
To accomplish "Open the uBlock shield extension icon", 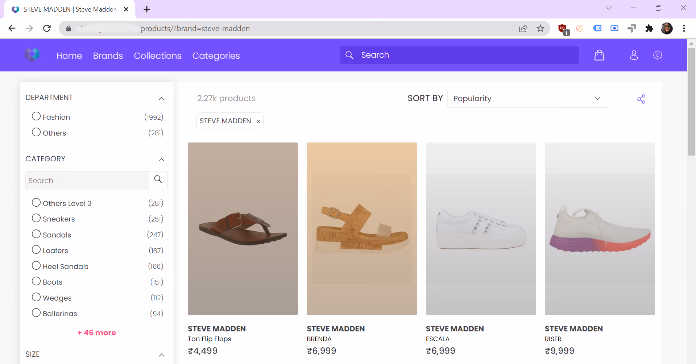I will pos(563,29).
